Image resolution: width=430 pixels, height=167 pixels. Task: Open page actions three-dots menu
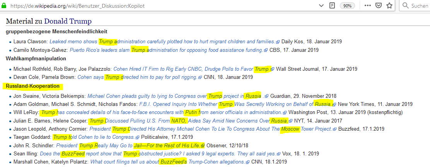368,6
